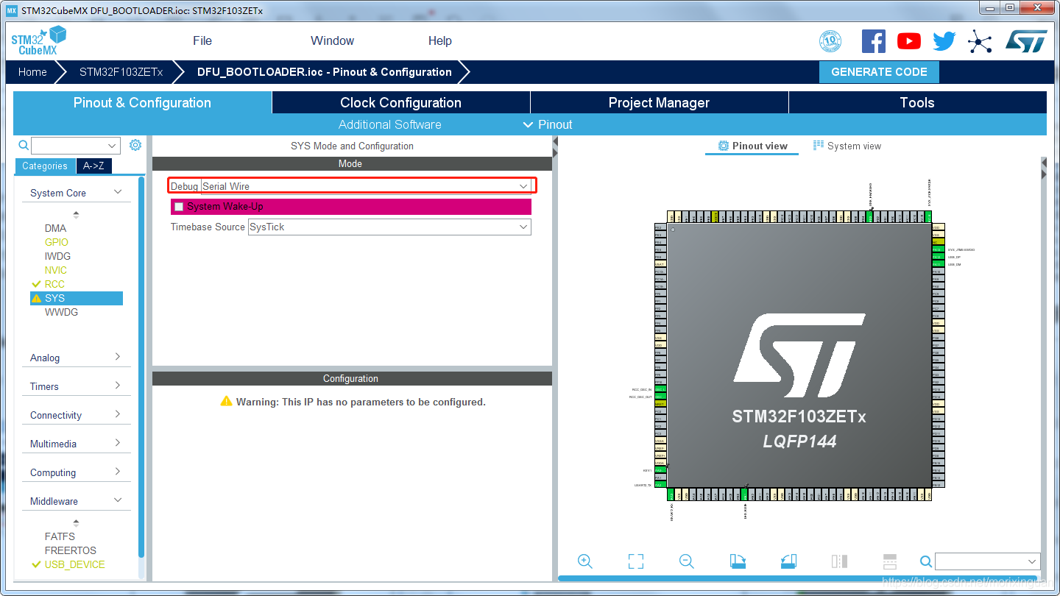Click the 10 years anniversary badge
Screen dimensions: 1060x596
(x=830, y=41)
